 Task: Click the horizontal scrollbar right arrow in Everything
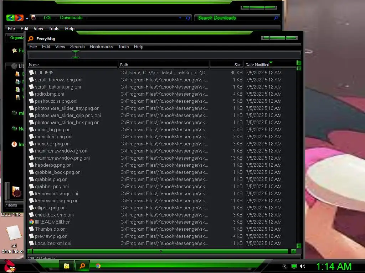294,251
